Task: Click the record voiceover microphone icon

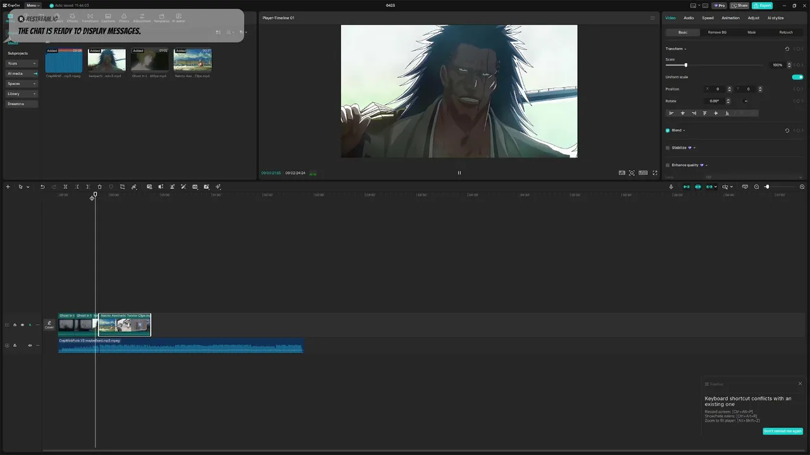Action: pos(671,187)
